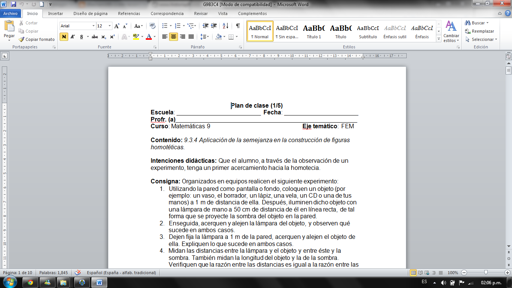Apply Sin espaciado style
Screen dimensions: 512x288
pyautogui.click(x=287, y=31)
